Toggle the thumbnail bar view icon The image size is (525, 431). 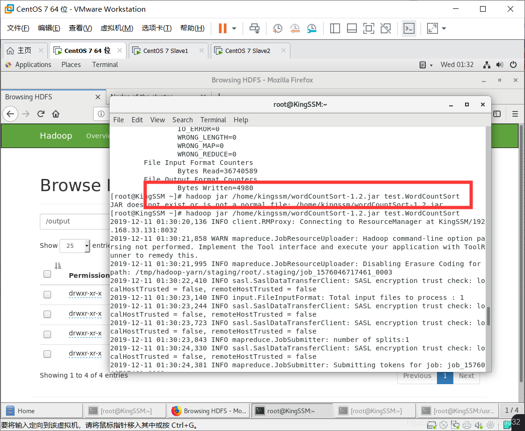tap(352, 29)
